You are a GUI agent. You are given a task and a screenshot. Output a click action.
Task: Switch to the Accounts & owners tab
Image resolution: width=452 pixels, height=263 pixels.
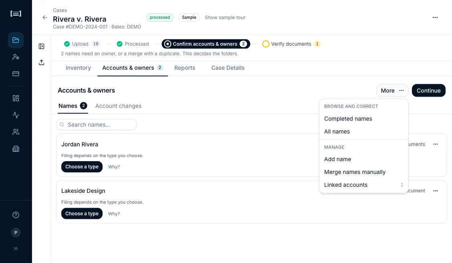132,68
